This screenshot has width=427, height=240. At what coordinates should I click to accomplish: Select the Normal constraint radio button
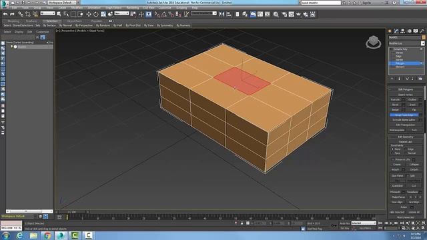(x=406, y=153)
